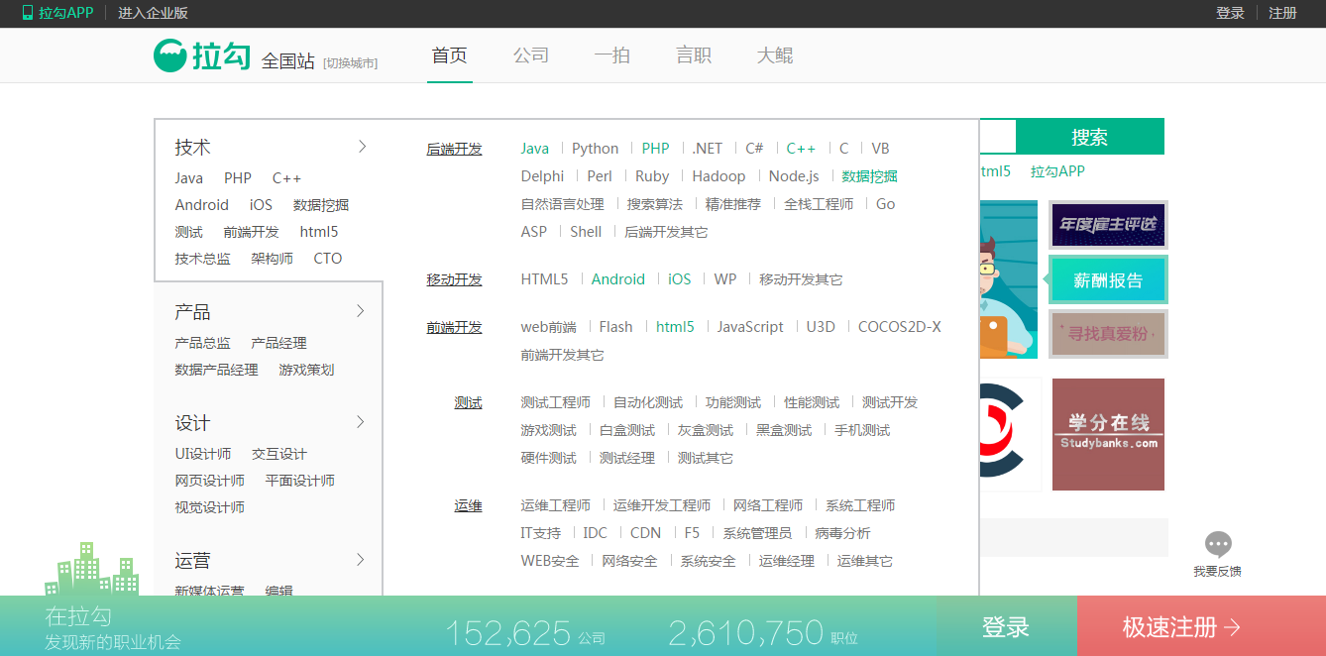This screenshot has width=1326, height=656.
Task: Open the 拉勾APP phone icon link
Action: pyautogui.click(x=57, y=13)
